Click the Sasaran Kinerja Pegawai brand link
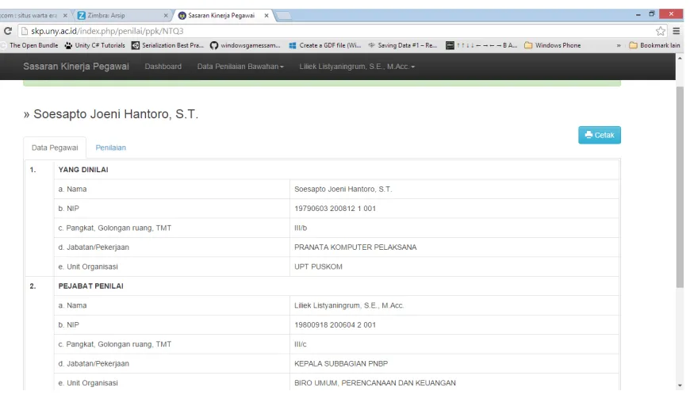 click(x=76, y=67)
